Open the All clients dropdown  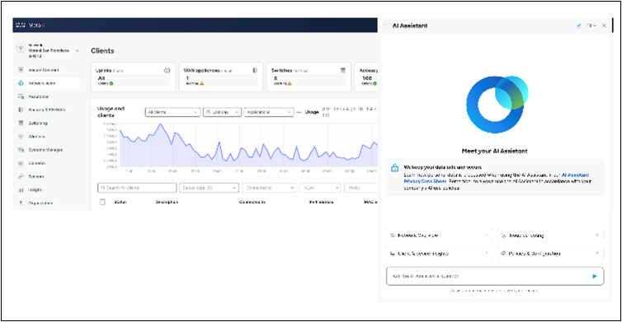(x=172, y=112)
